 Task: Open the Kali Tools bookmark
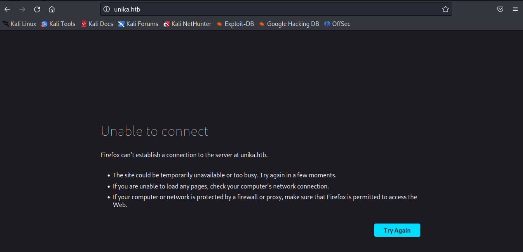pyautogui.click(x=58, y=24)
